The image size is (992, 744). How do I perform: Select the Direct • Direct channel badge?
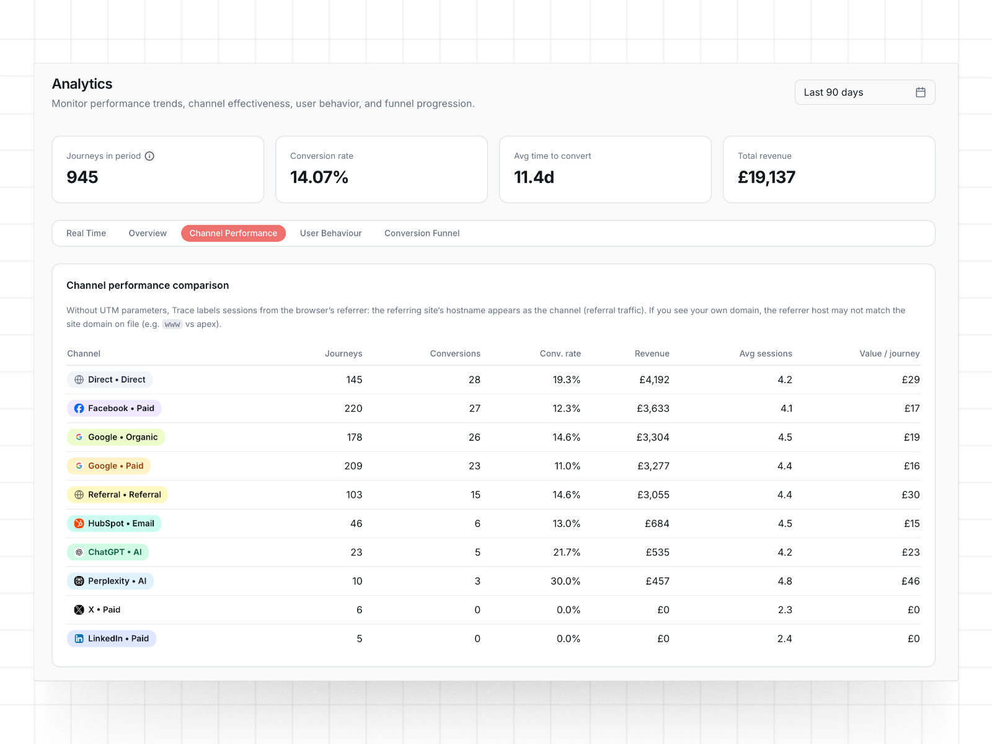pos(110,380)
